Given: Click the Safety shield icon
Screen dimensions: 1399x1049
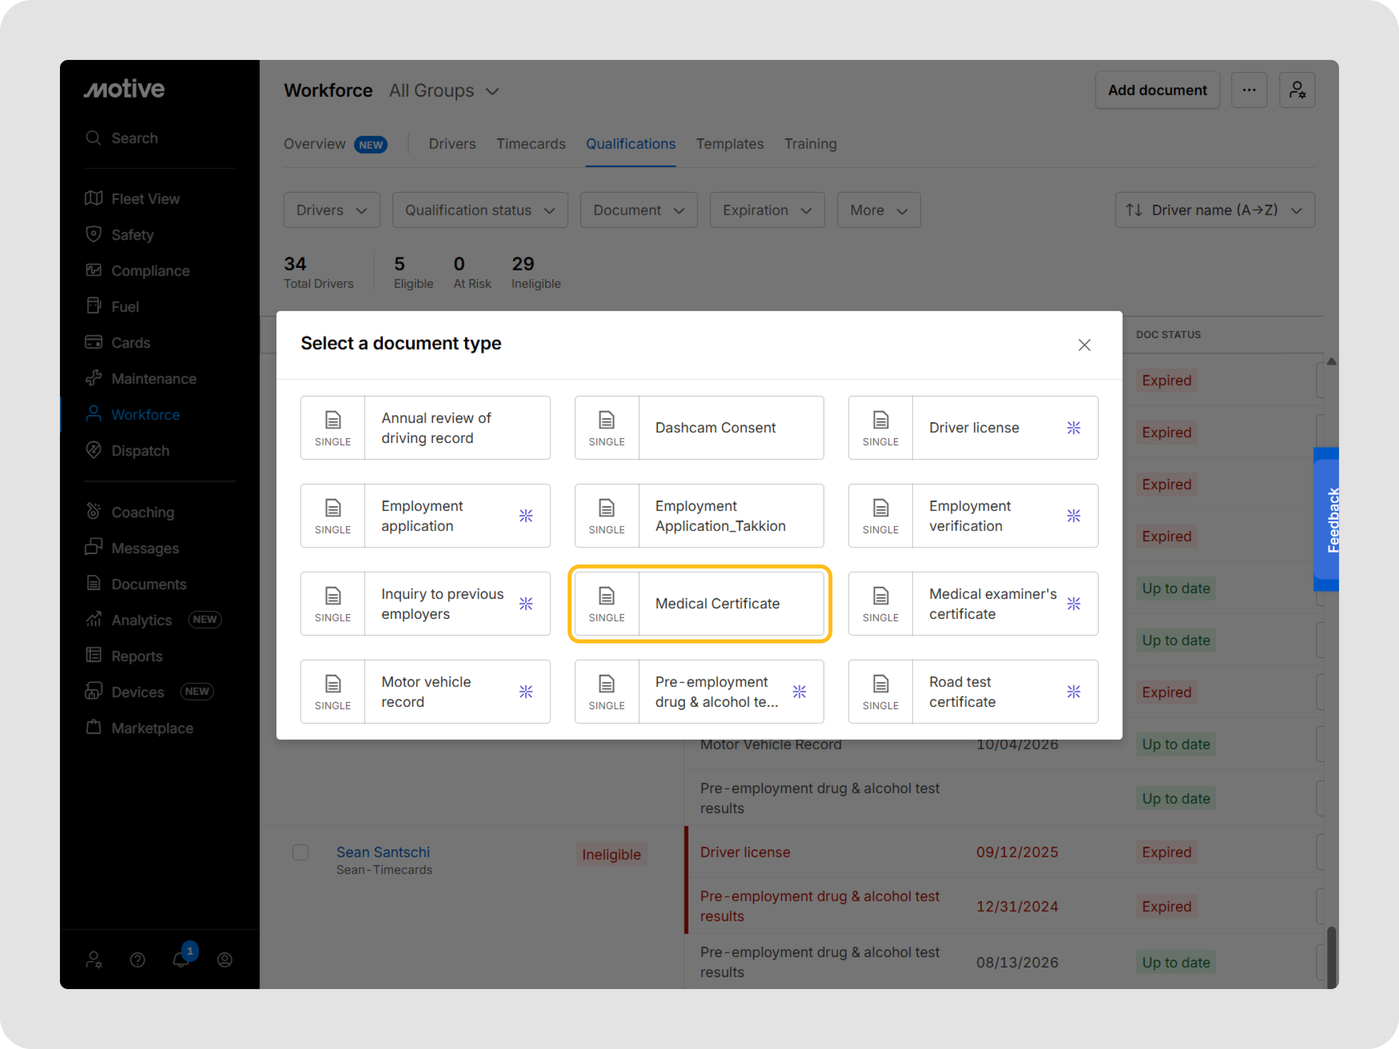Looking at the screenshot, I should click(93, 235).
